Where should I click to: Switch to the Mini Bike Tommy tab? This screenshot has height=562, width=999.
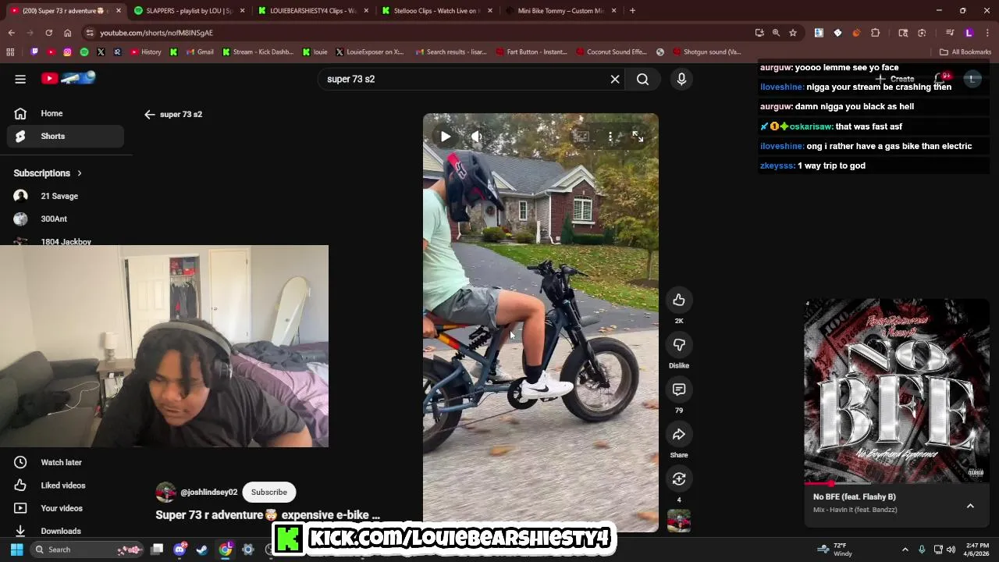[560, 11]
